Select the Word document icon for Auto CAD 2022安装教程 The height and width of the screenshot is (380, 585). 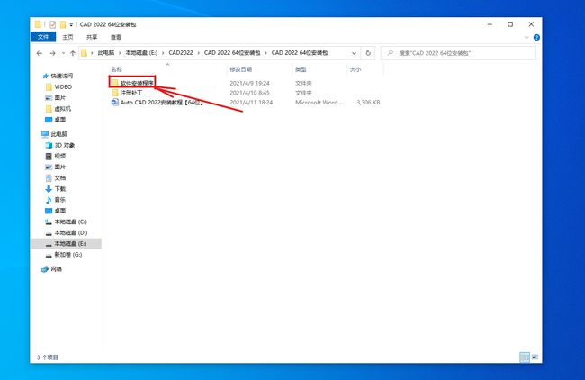click(x=115, y=102)
